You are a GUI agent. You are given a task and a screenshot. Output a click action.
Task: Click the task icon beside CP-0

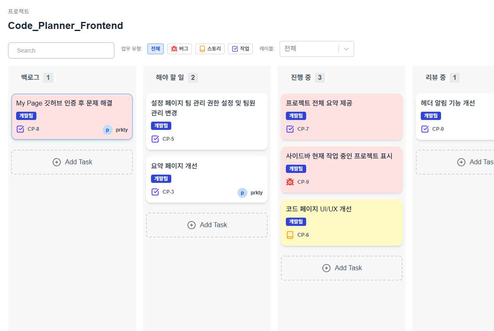pyautogui.click(x=425, y=129)
